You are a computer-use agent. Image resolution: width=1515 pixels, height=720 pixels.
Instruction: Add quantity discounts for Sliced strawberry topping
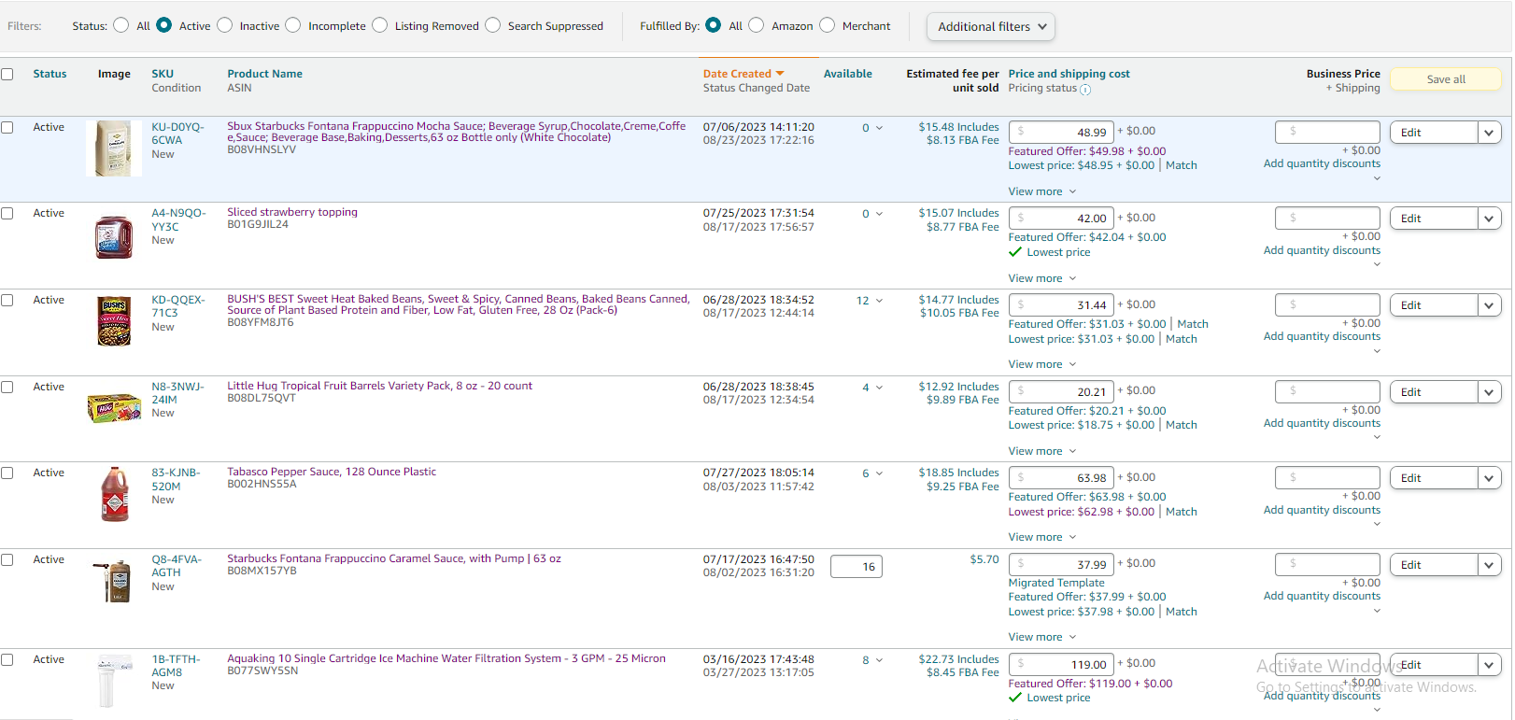(x=1322, y=250)
